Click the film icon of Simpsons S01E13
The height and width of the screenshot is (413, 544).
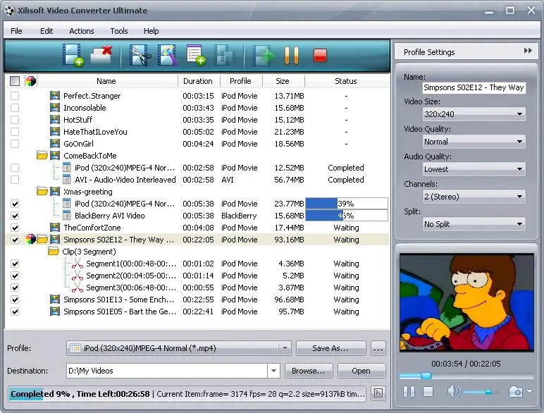coord(55,299)
